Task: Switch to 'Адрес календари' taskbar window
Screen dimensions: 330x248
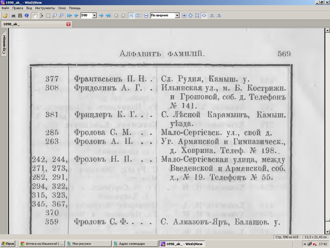Action: 135,244
